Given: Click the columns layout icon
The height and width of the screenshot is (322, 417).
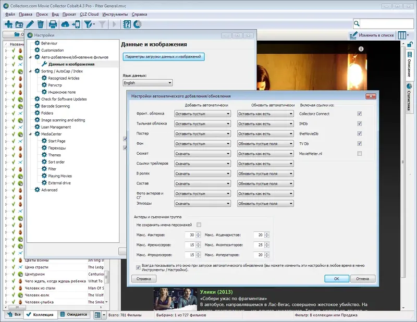Looking at the screenshot, I should (x=403, y=35).
